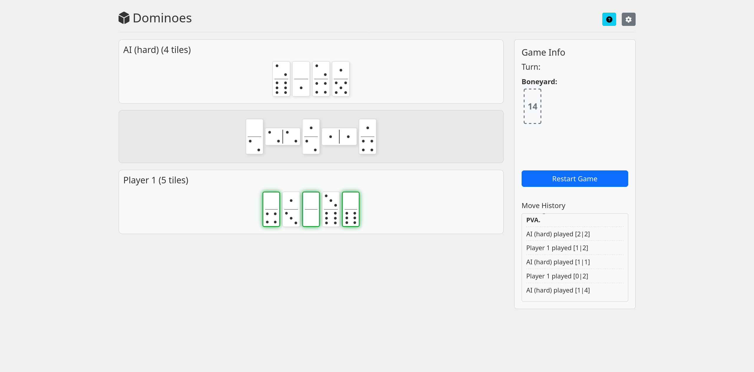
Task: Click the double-one tile on the board
Action: coord(339,137)
